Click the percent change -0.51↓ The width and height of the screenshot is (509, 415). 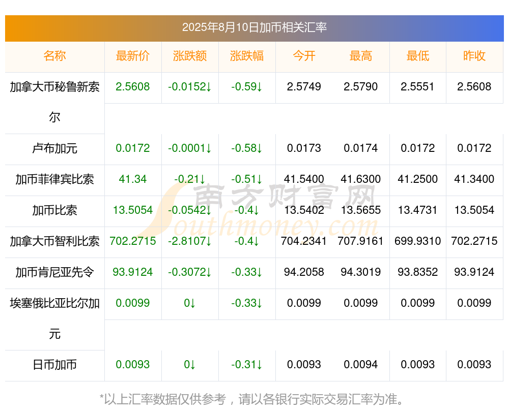click(x=247, y=179)
